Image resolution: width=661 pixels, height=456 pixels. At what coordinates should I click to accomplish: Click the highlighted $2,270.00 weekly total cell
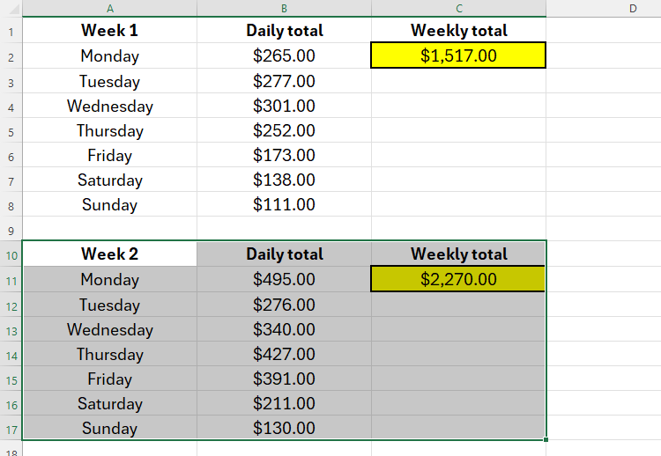click(x=458, y=279)
